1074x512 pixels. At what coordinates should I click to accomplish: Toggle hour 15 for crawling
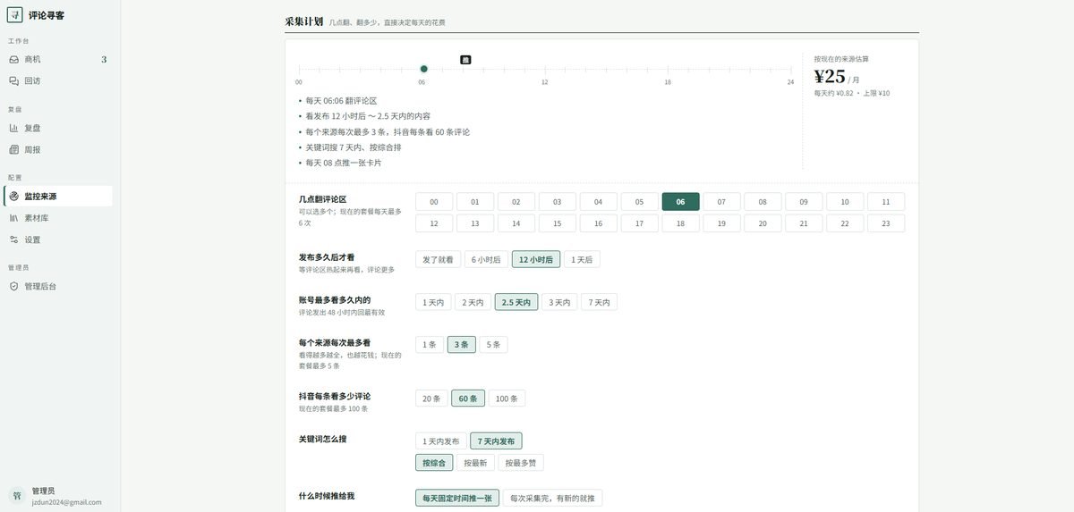[558, 223]
